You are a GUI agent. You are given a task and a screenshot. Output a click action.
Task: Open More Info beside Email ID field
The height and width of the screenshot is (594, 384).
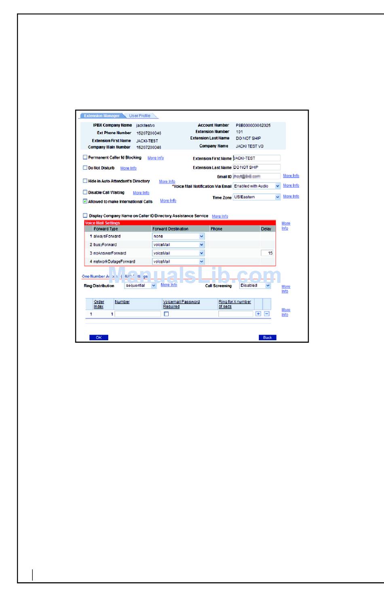(291, 176)
